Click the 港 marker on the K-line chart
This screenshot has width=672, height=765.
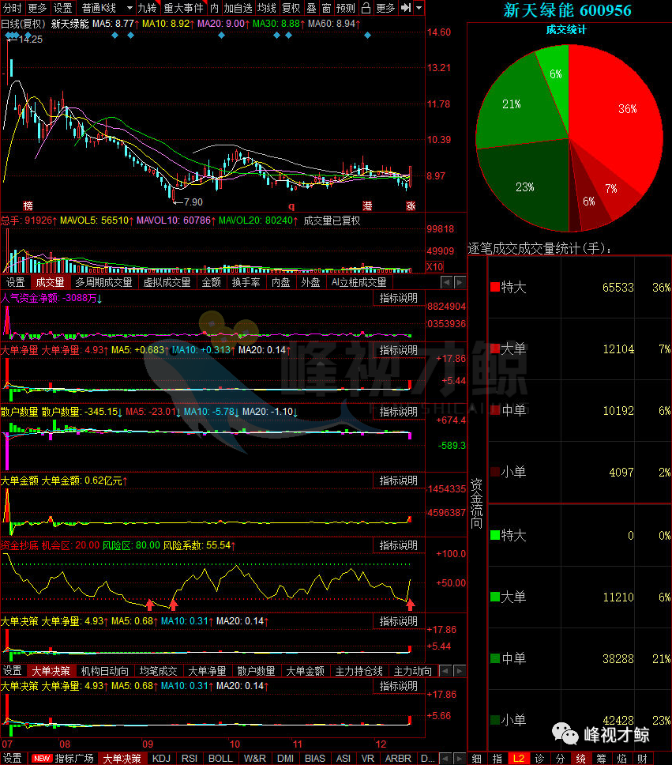click(367, 205)
